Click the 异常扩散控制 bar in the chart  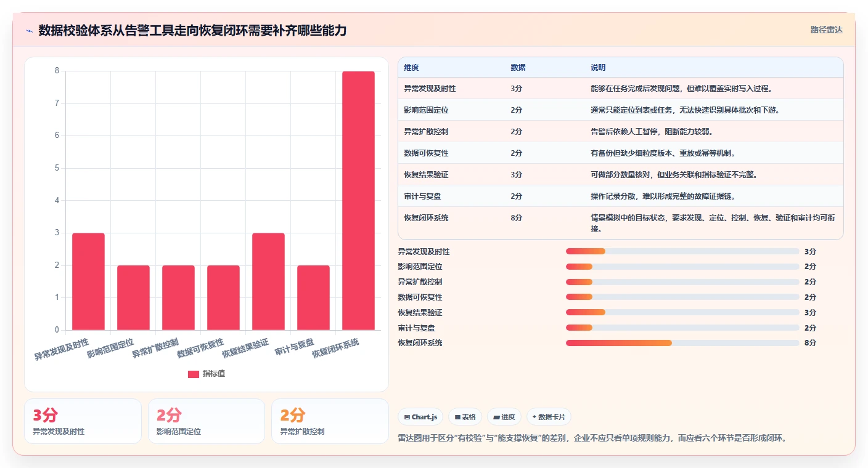(x=178, y=297)
